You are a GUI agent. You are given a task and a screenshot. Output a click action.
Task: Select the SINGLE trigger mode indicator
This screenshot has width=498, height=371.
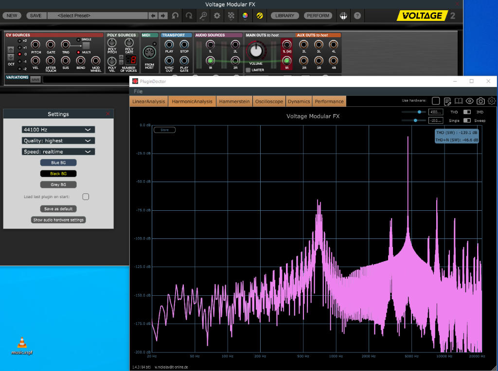pyautogui.click(x=78, y=40)
